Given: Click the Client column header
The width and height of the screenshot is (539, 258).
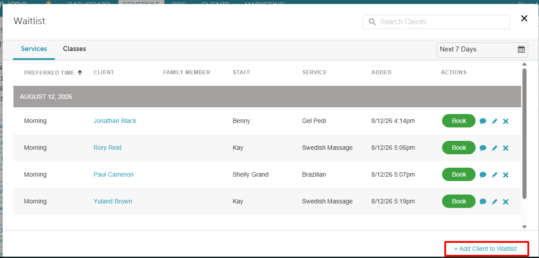Looking at the screenshot, I should coord(104,72).
